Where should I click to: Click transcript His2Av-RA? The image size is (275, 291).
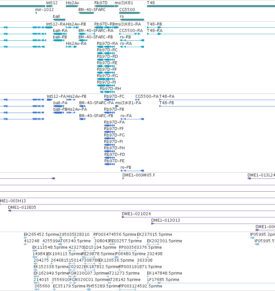[76, 44]
